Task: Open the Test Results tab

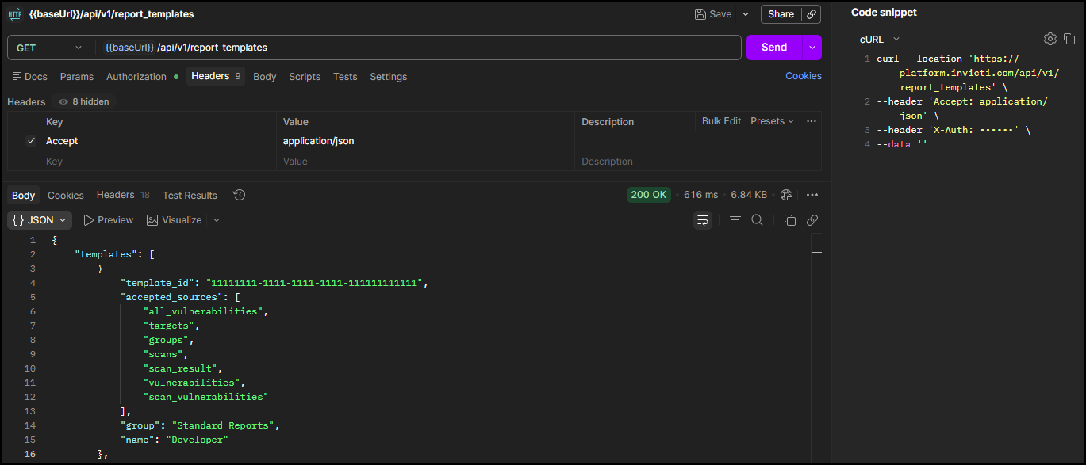Action: coord(190,196)
